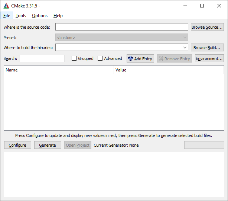Maximize the CMake window
This screenshot has width=228, height=201.
tap(202, 6)
